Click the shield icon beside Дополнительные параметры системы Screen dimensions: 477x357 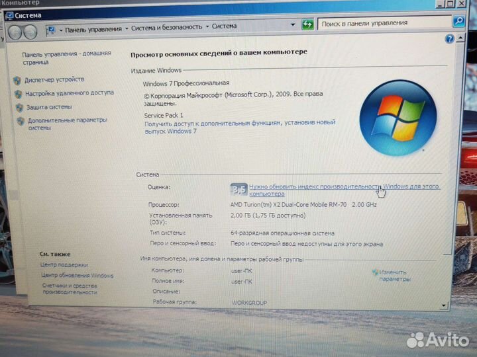(x=21, y=121)
